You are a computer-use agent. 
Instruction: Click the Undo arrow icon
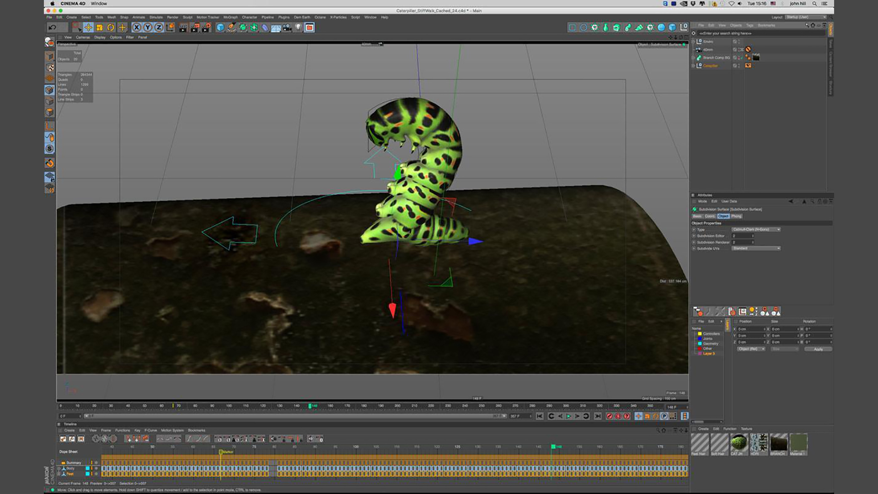point(52,27)
